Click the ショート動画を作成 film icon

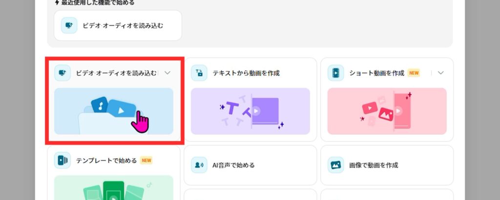point(335,73)
